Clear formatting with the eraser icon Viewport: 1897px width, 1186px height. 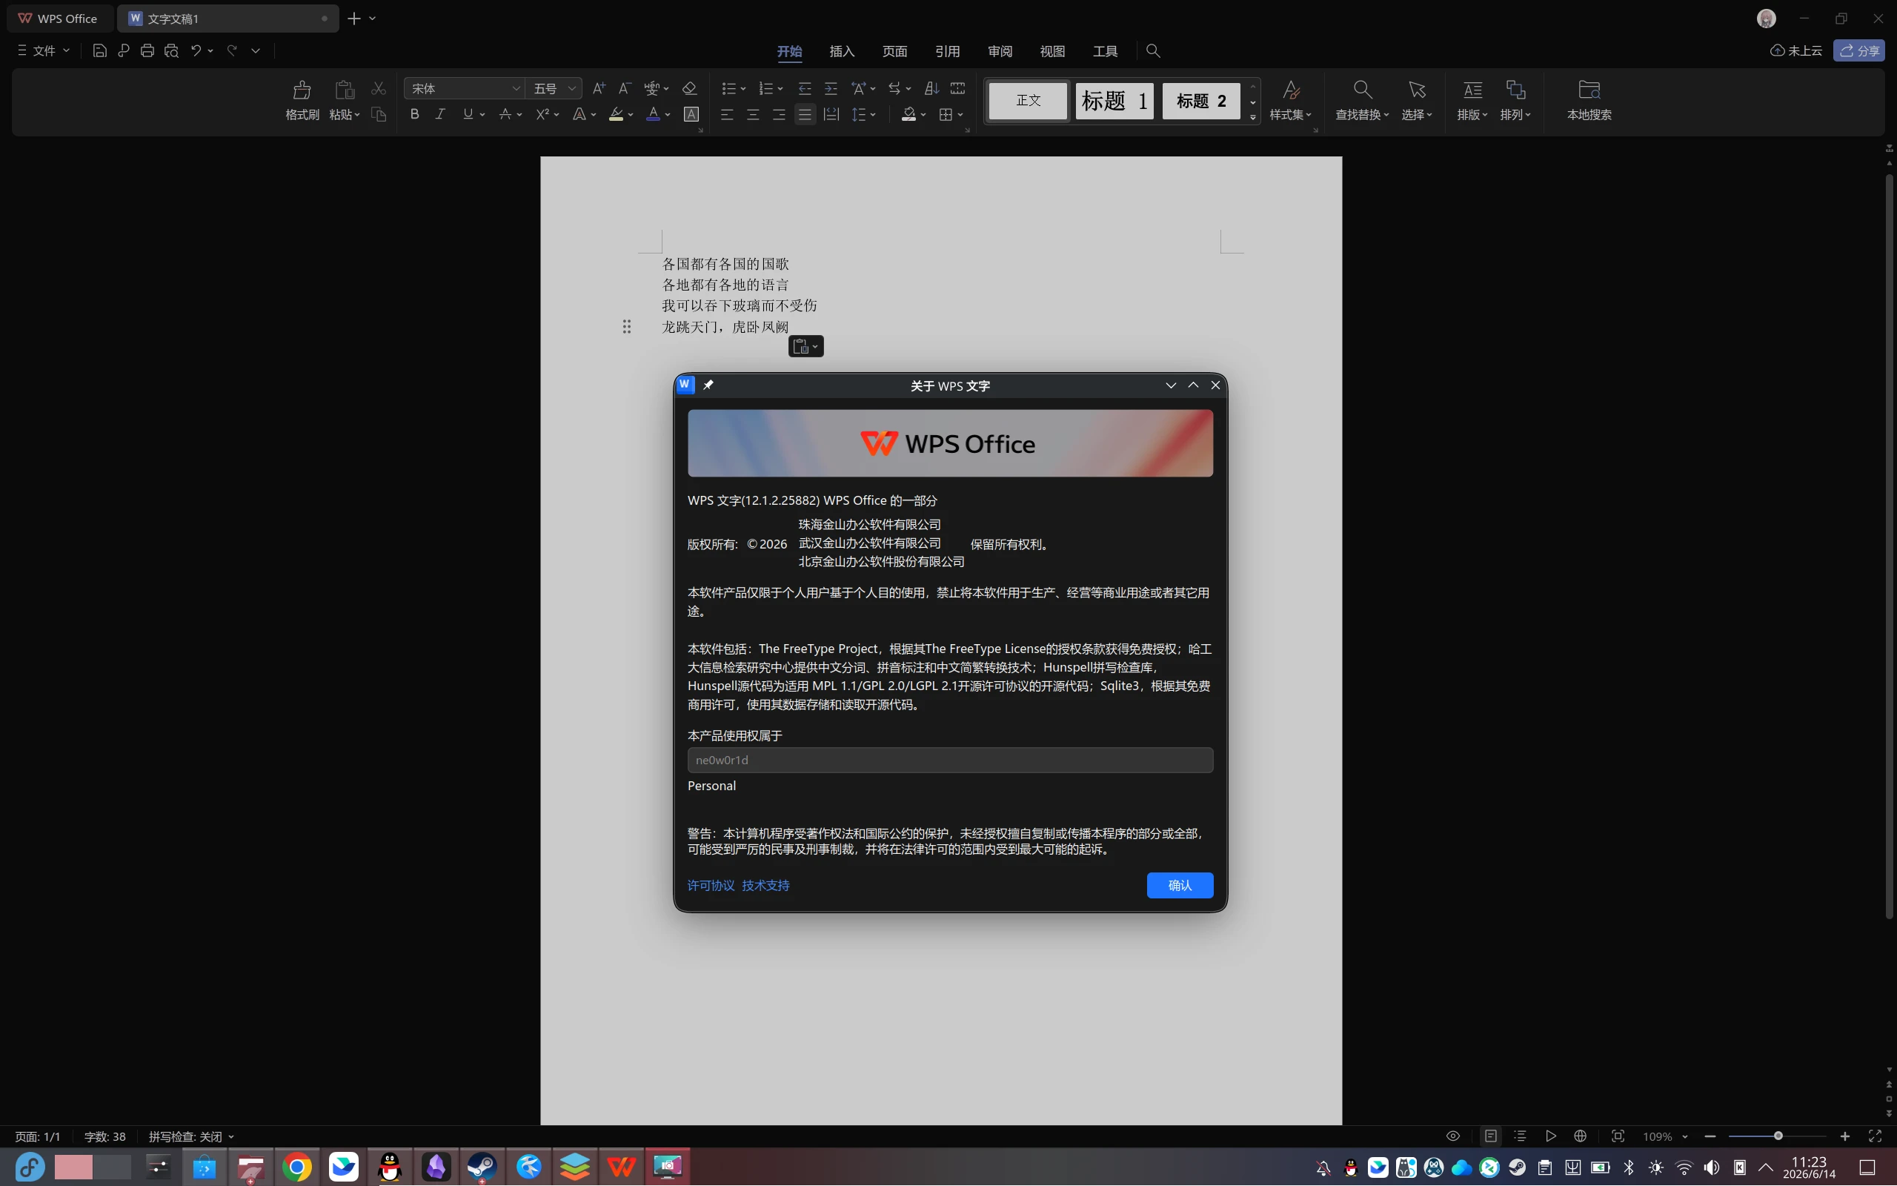click(690, 89)
